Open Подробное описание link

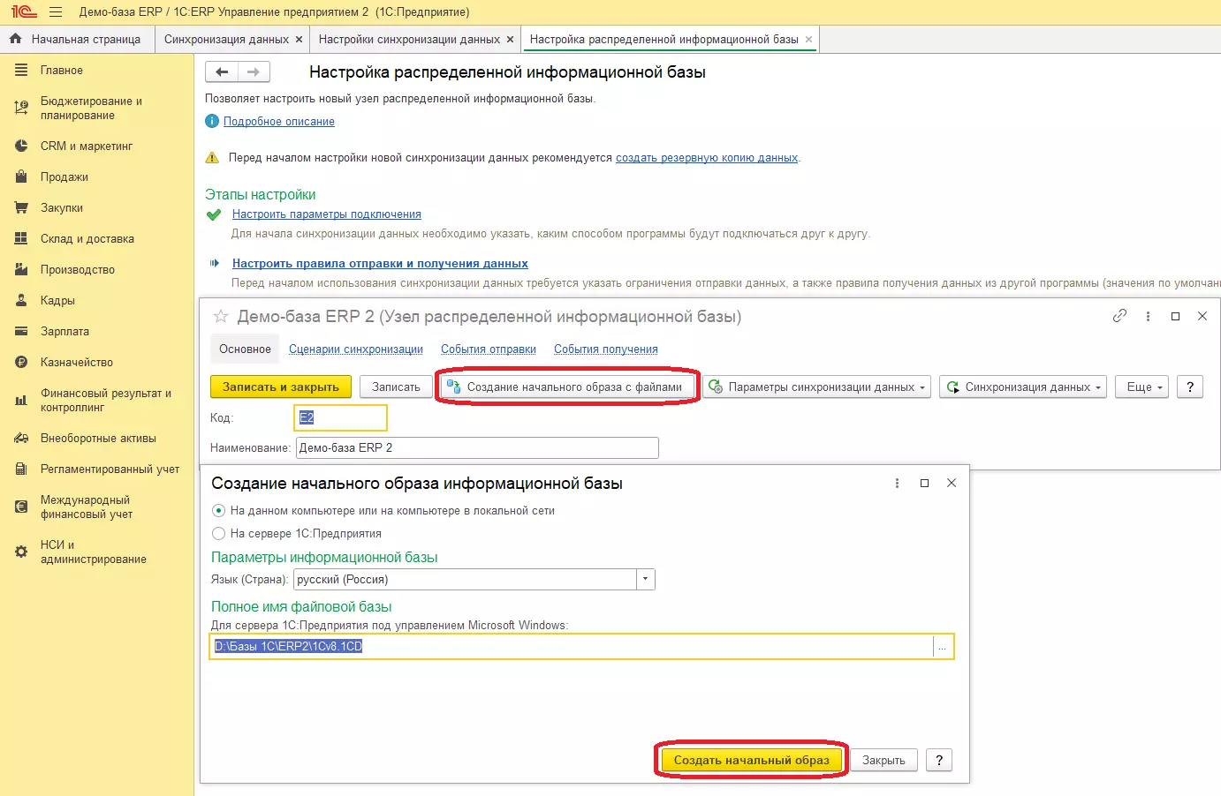coord(279,122)
